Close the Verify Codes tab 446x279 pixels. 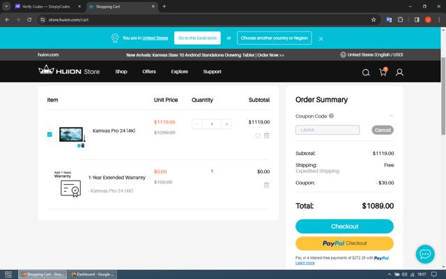[79, 6]
